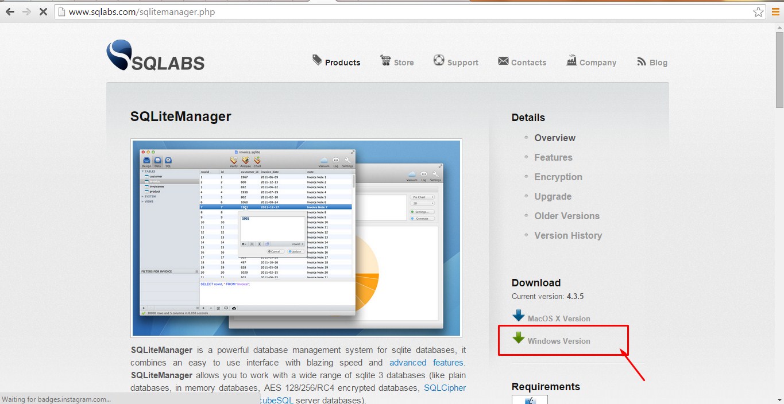Open the Store menu item

[x=404, y=63]
